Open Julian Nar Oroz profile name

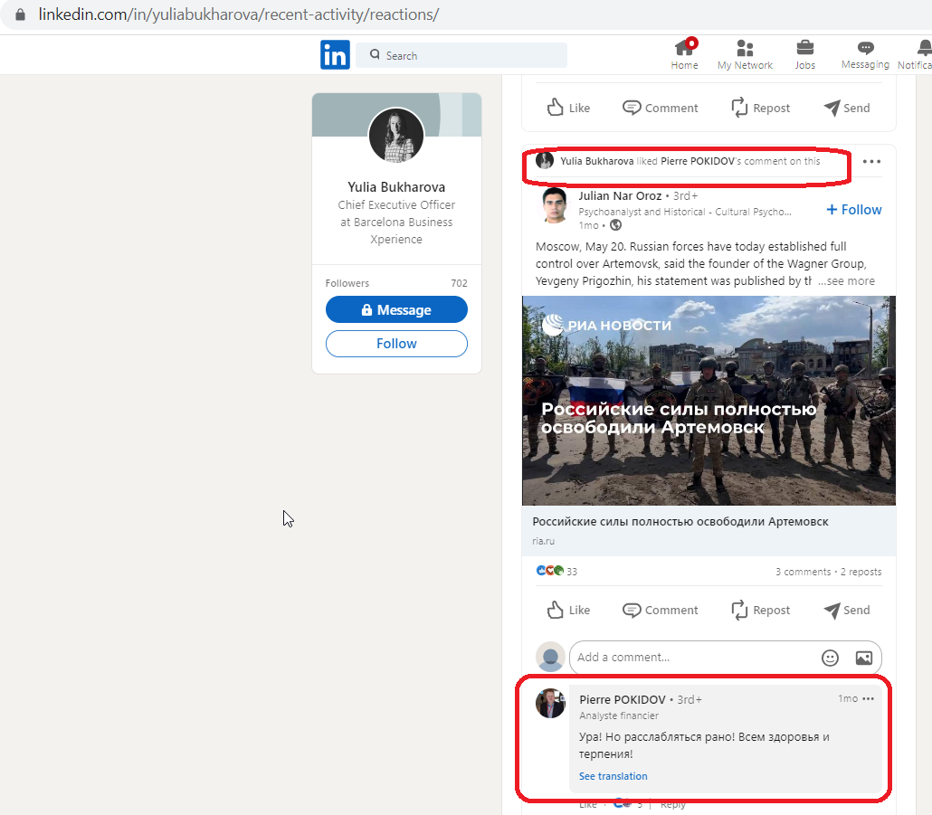pos(620,196)
